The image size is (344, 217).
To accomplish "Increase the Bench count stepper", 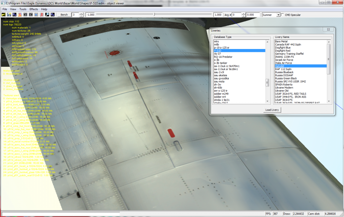I will [81, 14].
